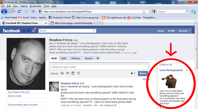Attach an event using the calendar icon
The height and width of the screenshot is (109, 198).
tap(73, 73)
